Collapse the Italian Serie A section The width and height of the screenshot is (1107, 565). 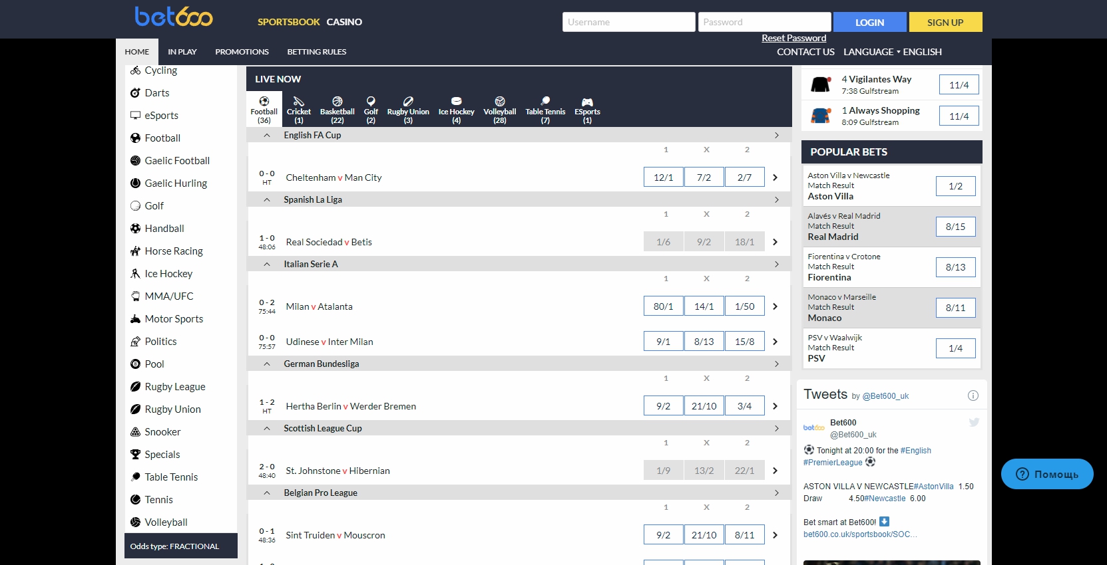(267, 264)
